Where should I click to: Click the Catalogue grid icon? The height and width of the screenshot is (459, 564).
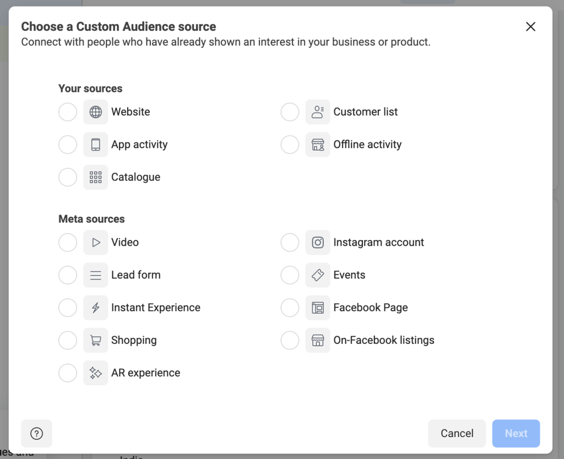point(95,177)
